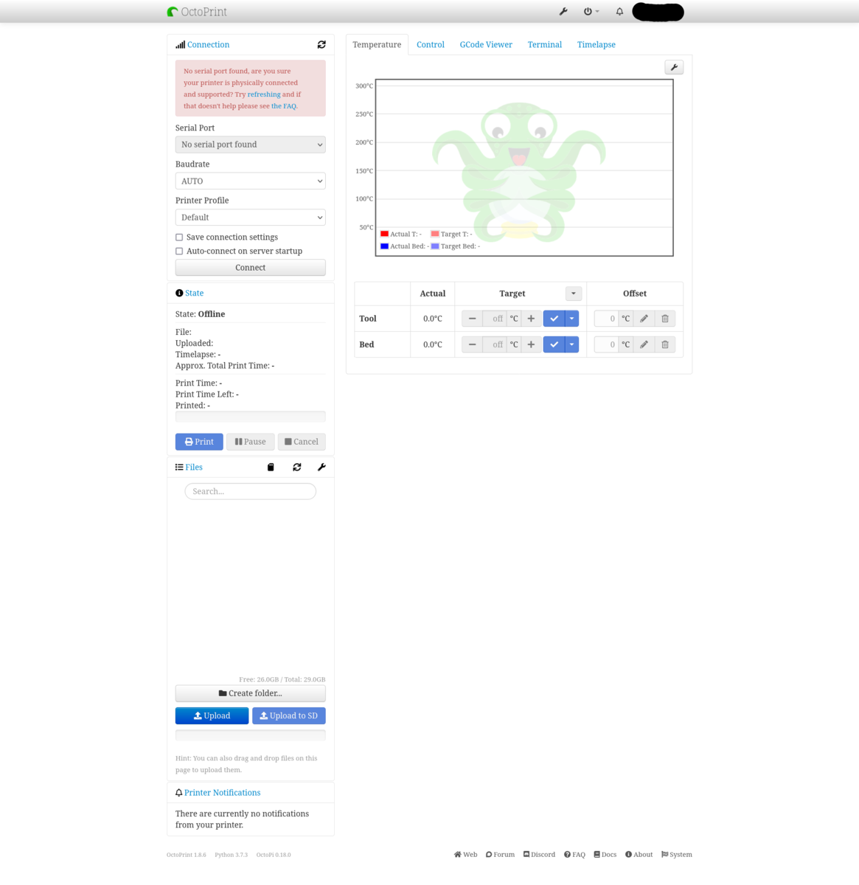
Task: Decrease Bed target temperature
Action: pos(473,344)
